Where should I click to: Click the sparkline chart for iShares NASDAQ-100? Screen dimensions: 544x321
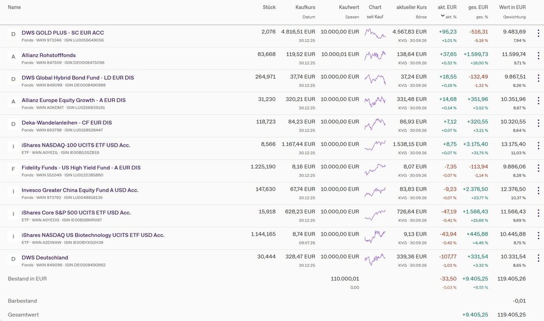tap(375, 146)
